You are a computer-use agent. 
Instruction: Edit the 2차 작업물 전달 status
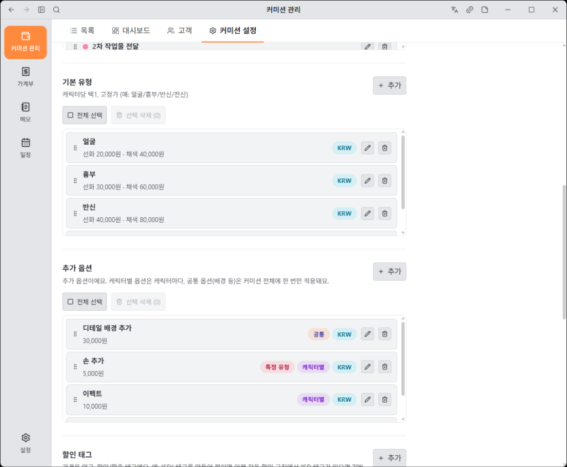(x=368, y=47)
